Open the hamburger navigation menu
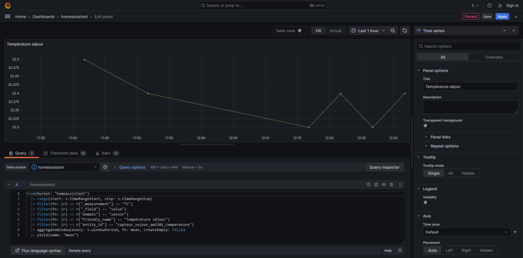Viewport: 523px width, 258px height. click(x=8, y=16)
